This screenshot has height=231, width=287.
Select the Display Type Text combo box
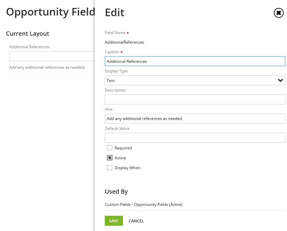point(195,80)
